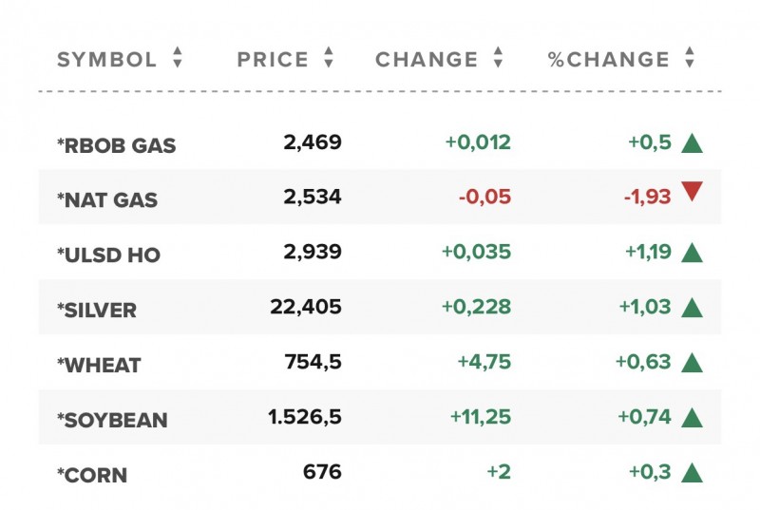
Task: Select the *SILVER symbol
Action: point(97,311)
